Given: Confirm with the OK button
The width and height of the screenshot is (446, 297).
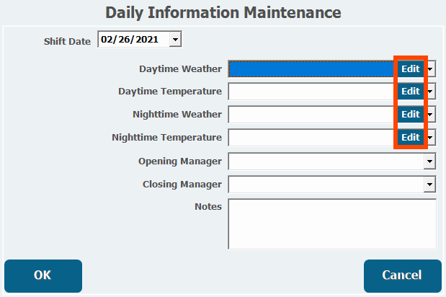Looking at the screenshot, I should (x=43, y=275).
